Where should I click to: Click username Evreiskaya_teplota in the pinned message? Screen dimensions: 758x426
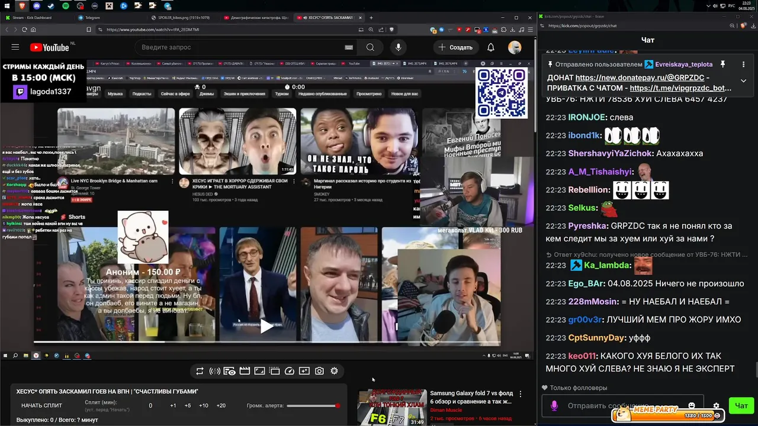click(x=684, y=64)
